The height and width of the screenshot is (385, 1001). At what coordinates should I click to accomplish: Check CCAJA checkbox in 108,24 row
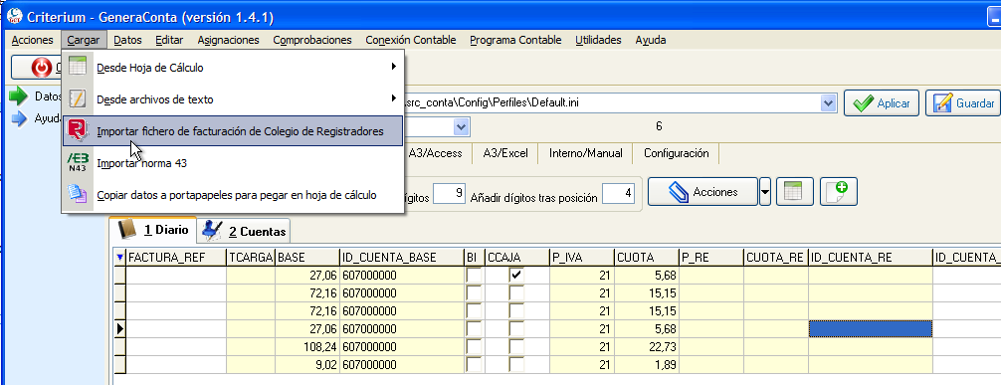point(516,347)
